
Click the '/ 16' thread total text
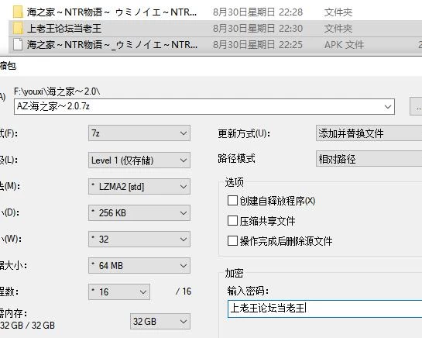pos(184,291)
